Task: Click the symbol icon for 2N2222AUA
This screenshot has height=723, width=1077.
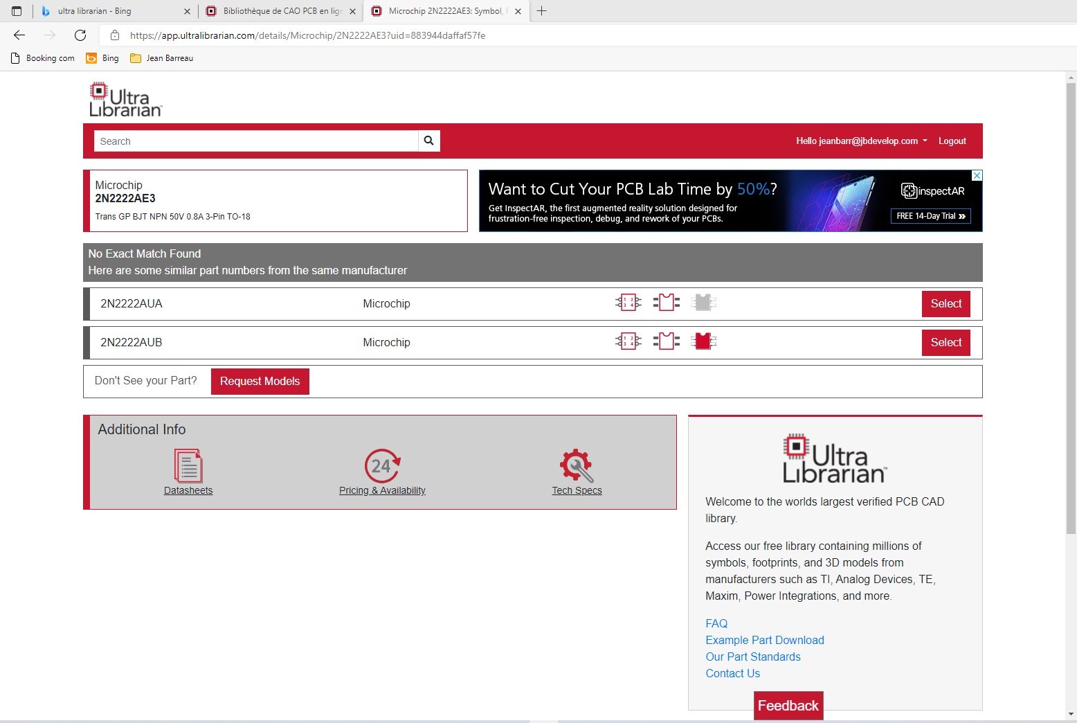Action: tap(628, 303)
